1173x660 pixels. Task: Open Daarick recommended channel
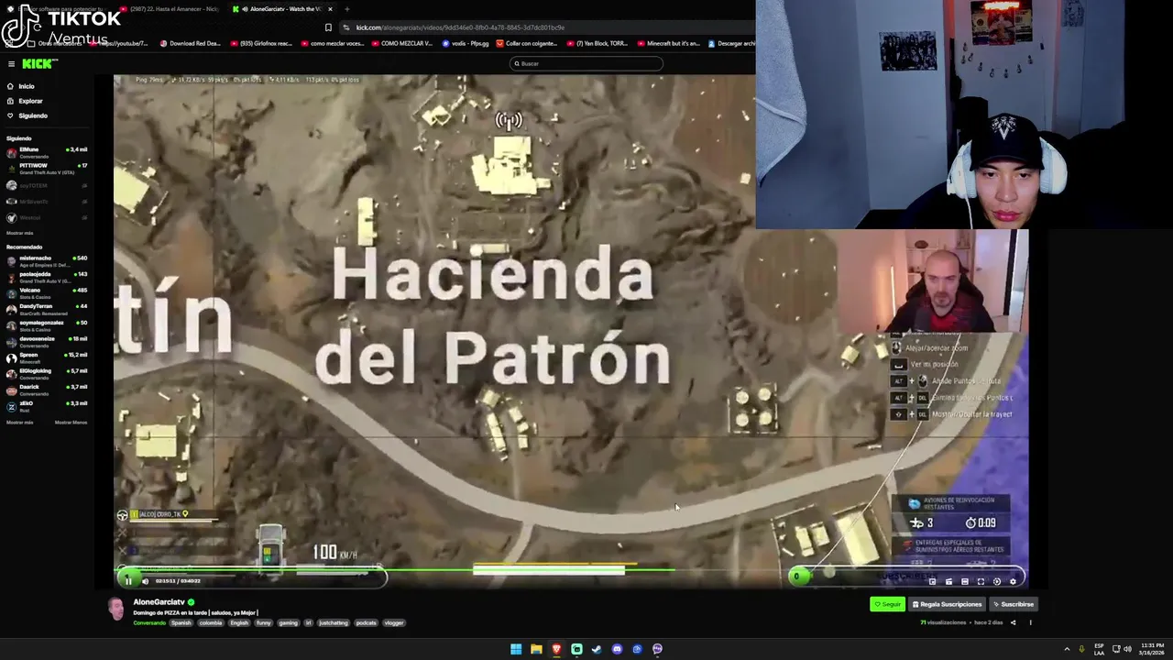tap(46, 389)
